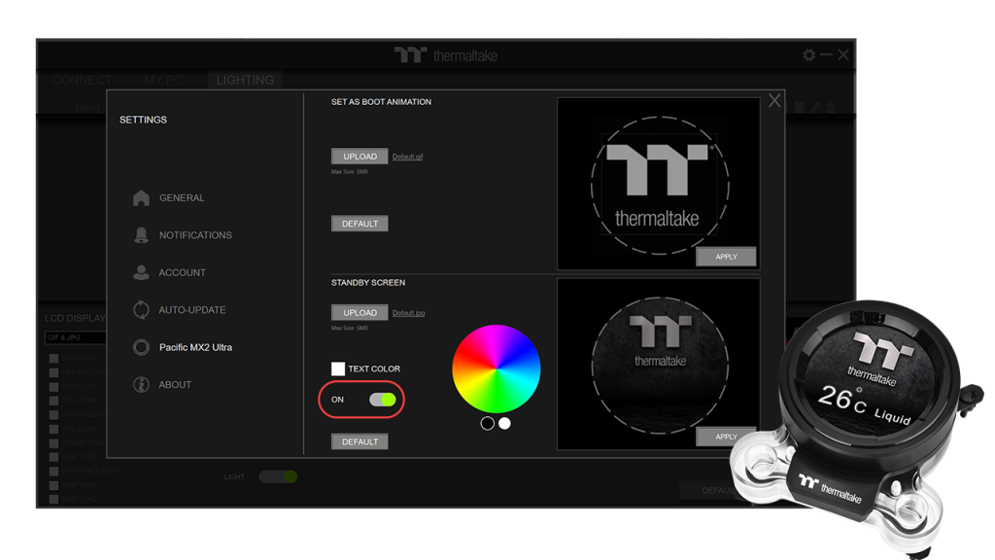The image size is (995, 560).
Task: Switch to the CONNECT tab
Action: pyautogui.click(x=82, y=80)
